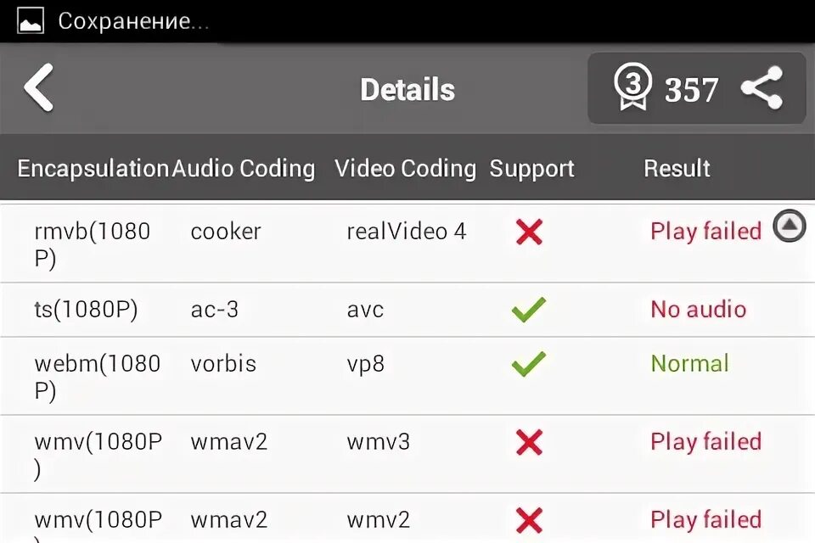Screen dimensions: 815x543
Task: Select the Encapsulation column header
Action: (93, 168)
